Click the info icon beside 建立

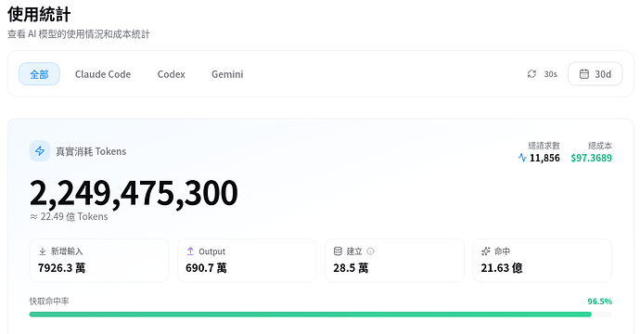(x=370, y=251)
